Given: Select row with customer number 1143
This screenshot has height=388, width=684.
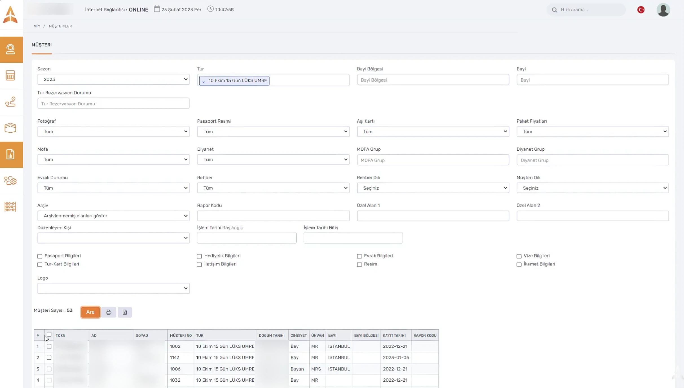Looking at the screenshot, I should click(x=49, y=357).
